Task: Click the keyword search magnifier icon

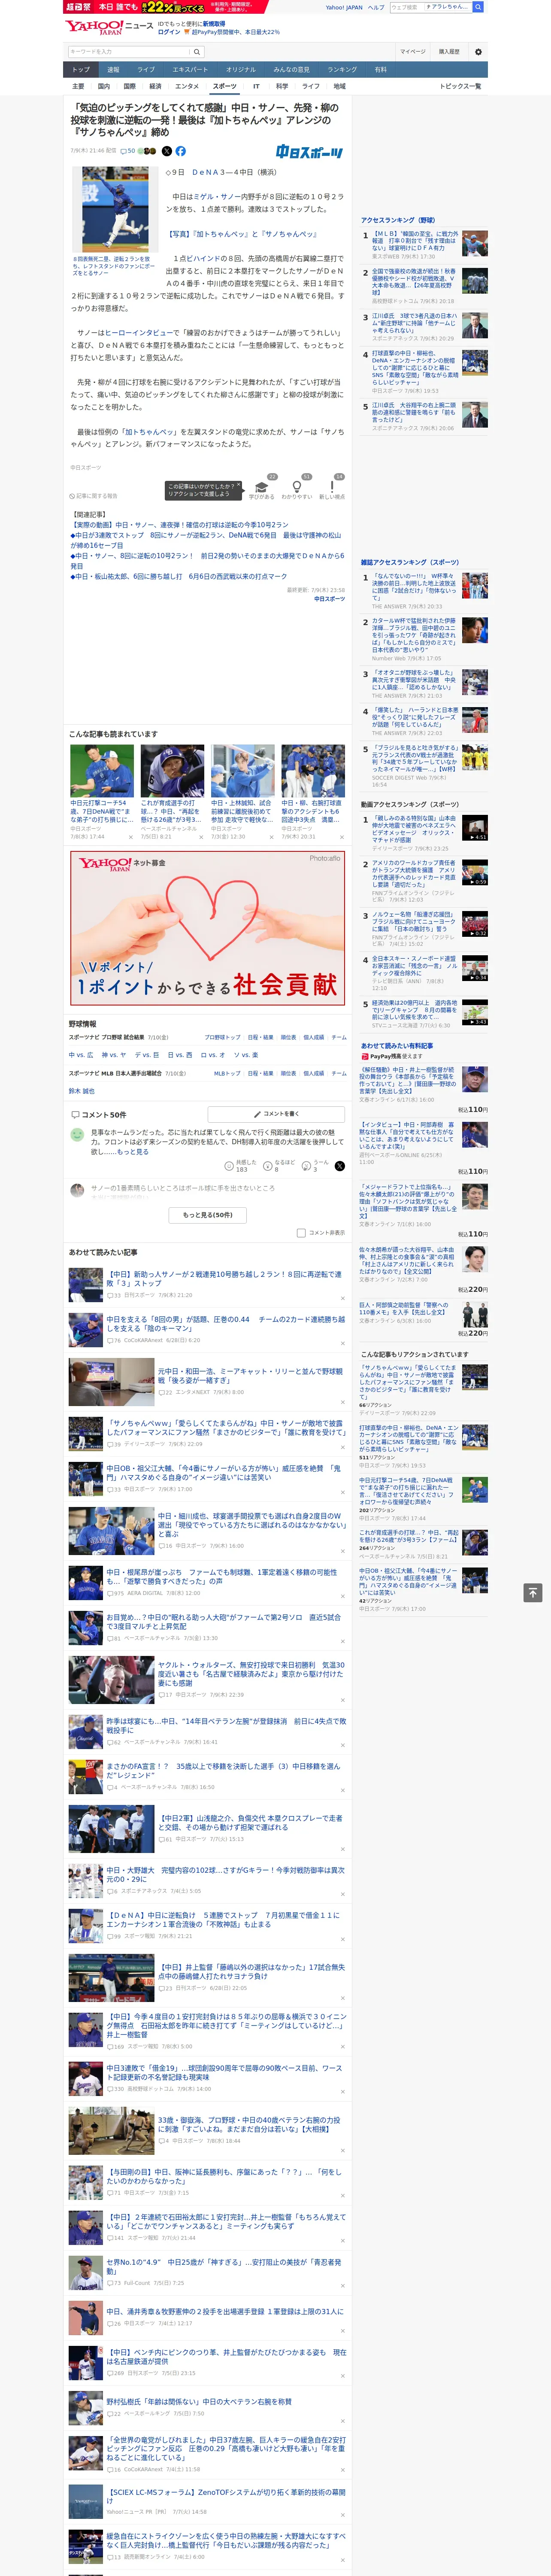Action: (197, 52)
